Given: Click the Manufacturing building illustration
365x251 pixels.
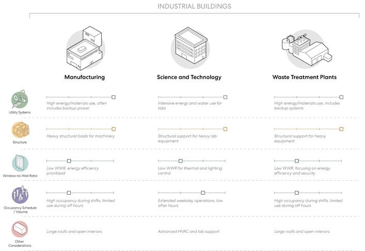Looking at the screenshot, I should point(85,48).
